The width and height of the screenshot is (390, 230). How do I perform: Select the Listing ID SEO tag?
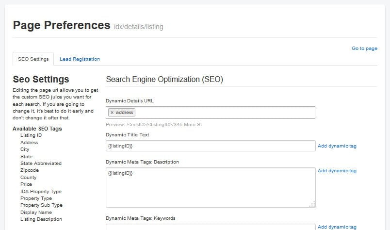[x=31, y=135]
